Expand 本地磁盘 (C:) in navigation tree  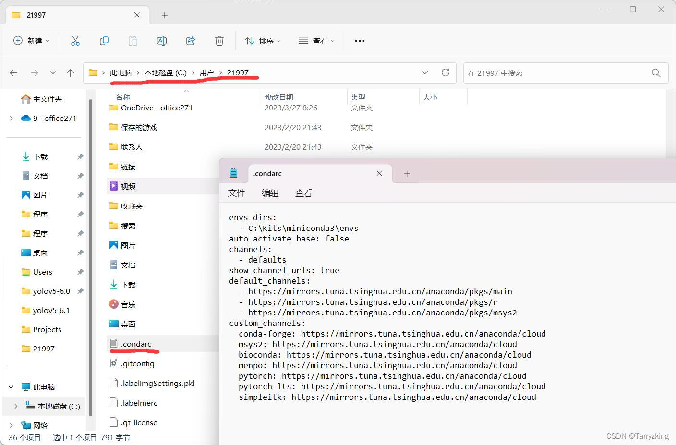click(16, 406)
